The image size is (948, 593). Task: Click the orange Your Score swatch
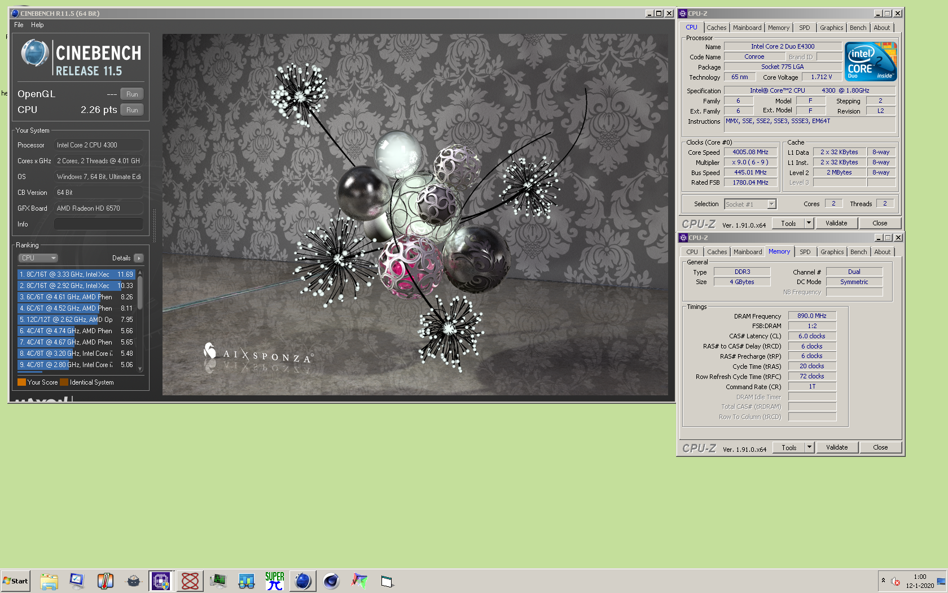click(21, 382)
